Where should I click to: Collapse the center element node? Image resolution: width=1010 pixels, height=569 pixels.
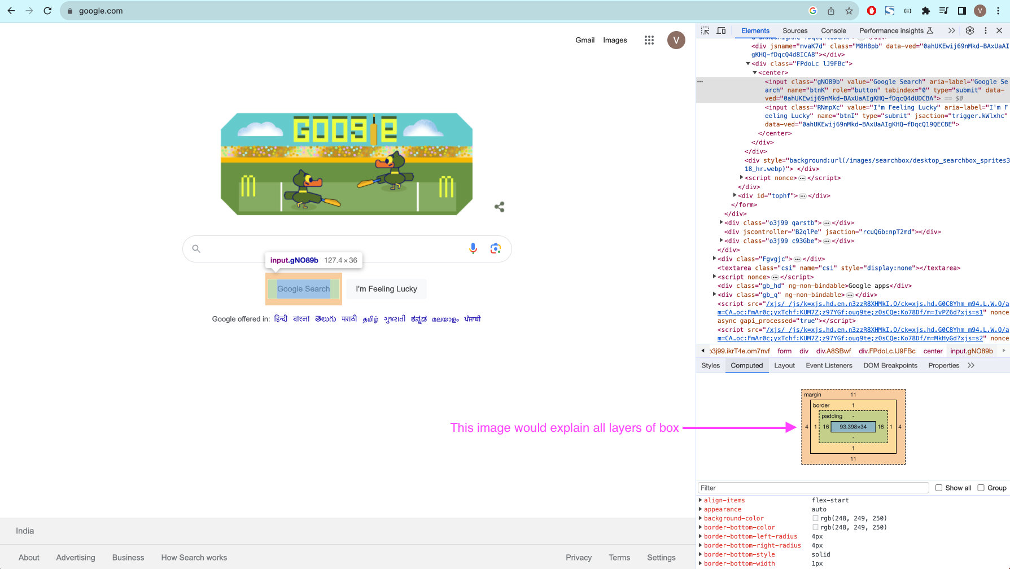pos(755,73)
